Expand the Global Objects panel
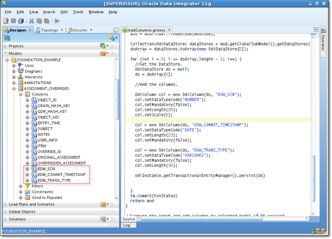332x239 pixels. 5,211
